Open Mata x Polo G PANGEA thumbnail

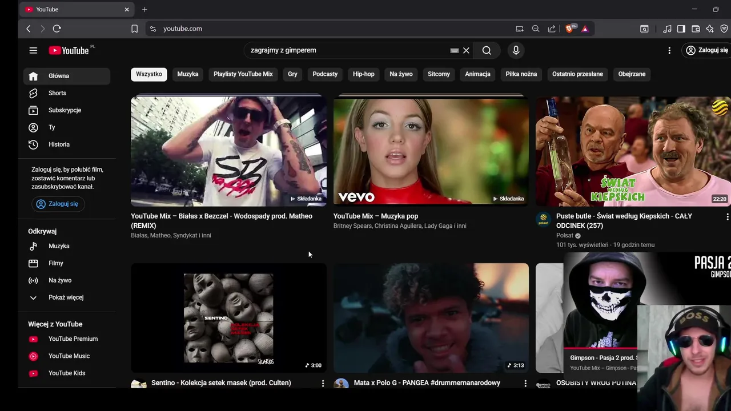pyautogui.click(x=431, y=318)
